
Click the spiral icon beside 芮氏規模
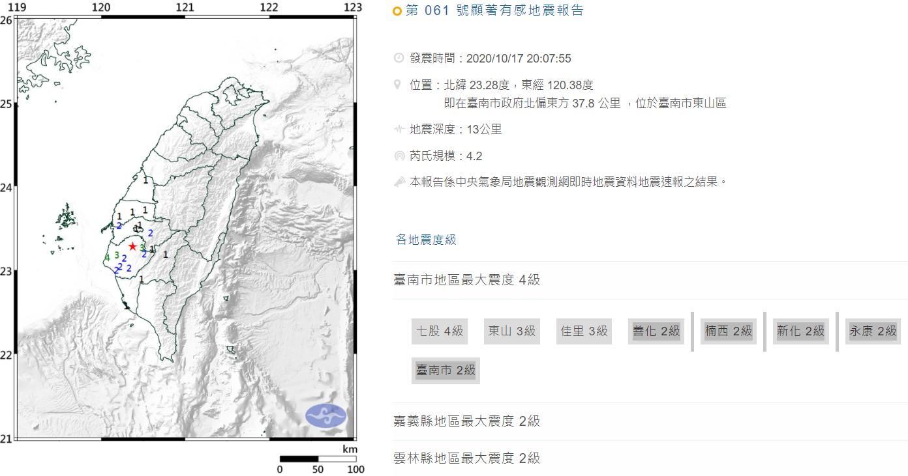[399, 156]
